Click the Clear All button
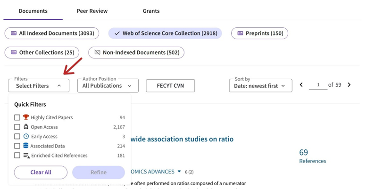 click(x=41, y=173)
